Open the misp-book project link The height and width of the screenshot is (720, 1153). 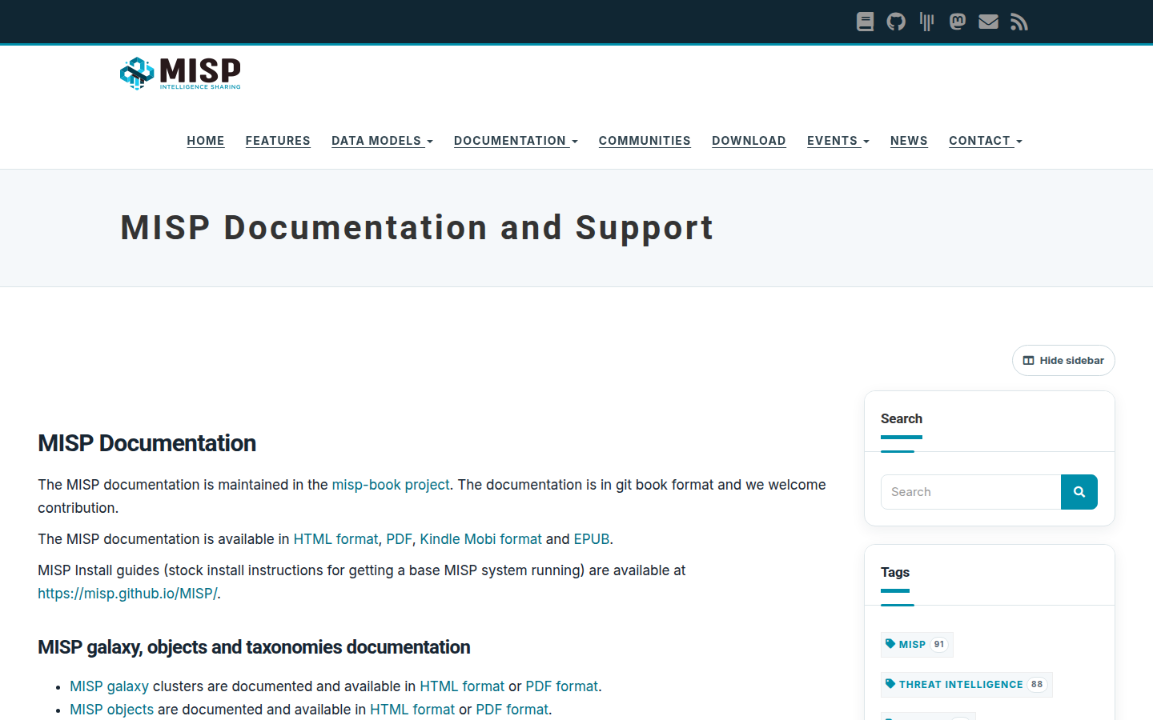tap(391, 485)
